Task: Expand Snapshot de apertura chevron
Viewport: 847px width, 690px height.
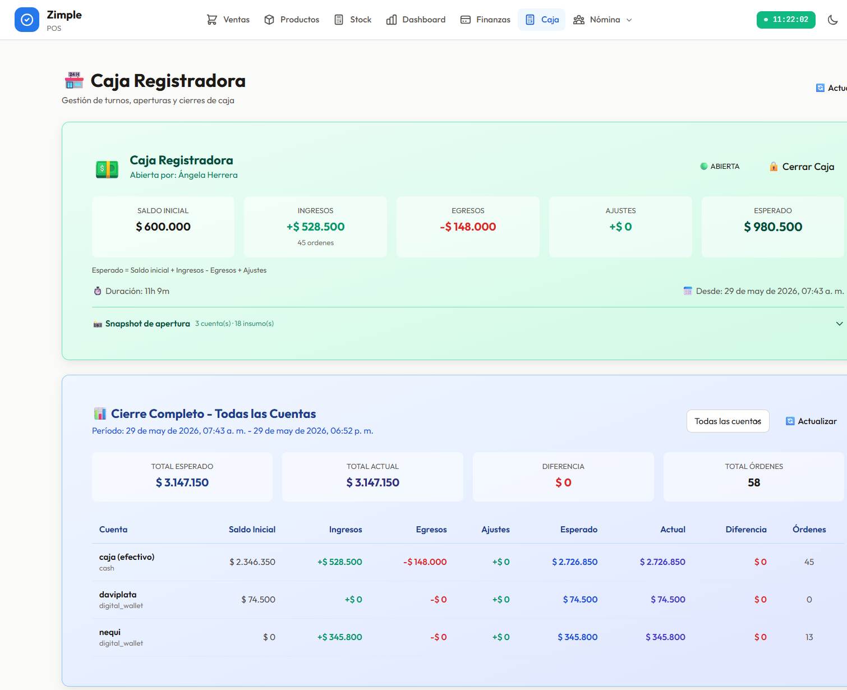Action: (x=839, y=324)
